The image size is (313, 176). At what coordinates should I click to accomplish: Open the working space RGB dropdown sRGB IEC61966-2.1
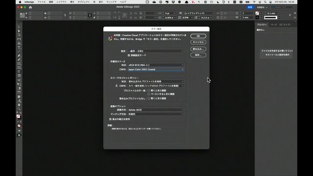[156, 65]
